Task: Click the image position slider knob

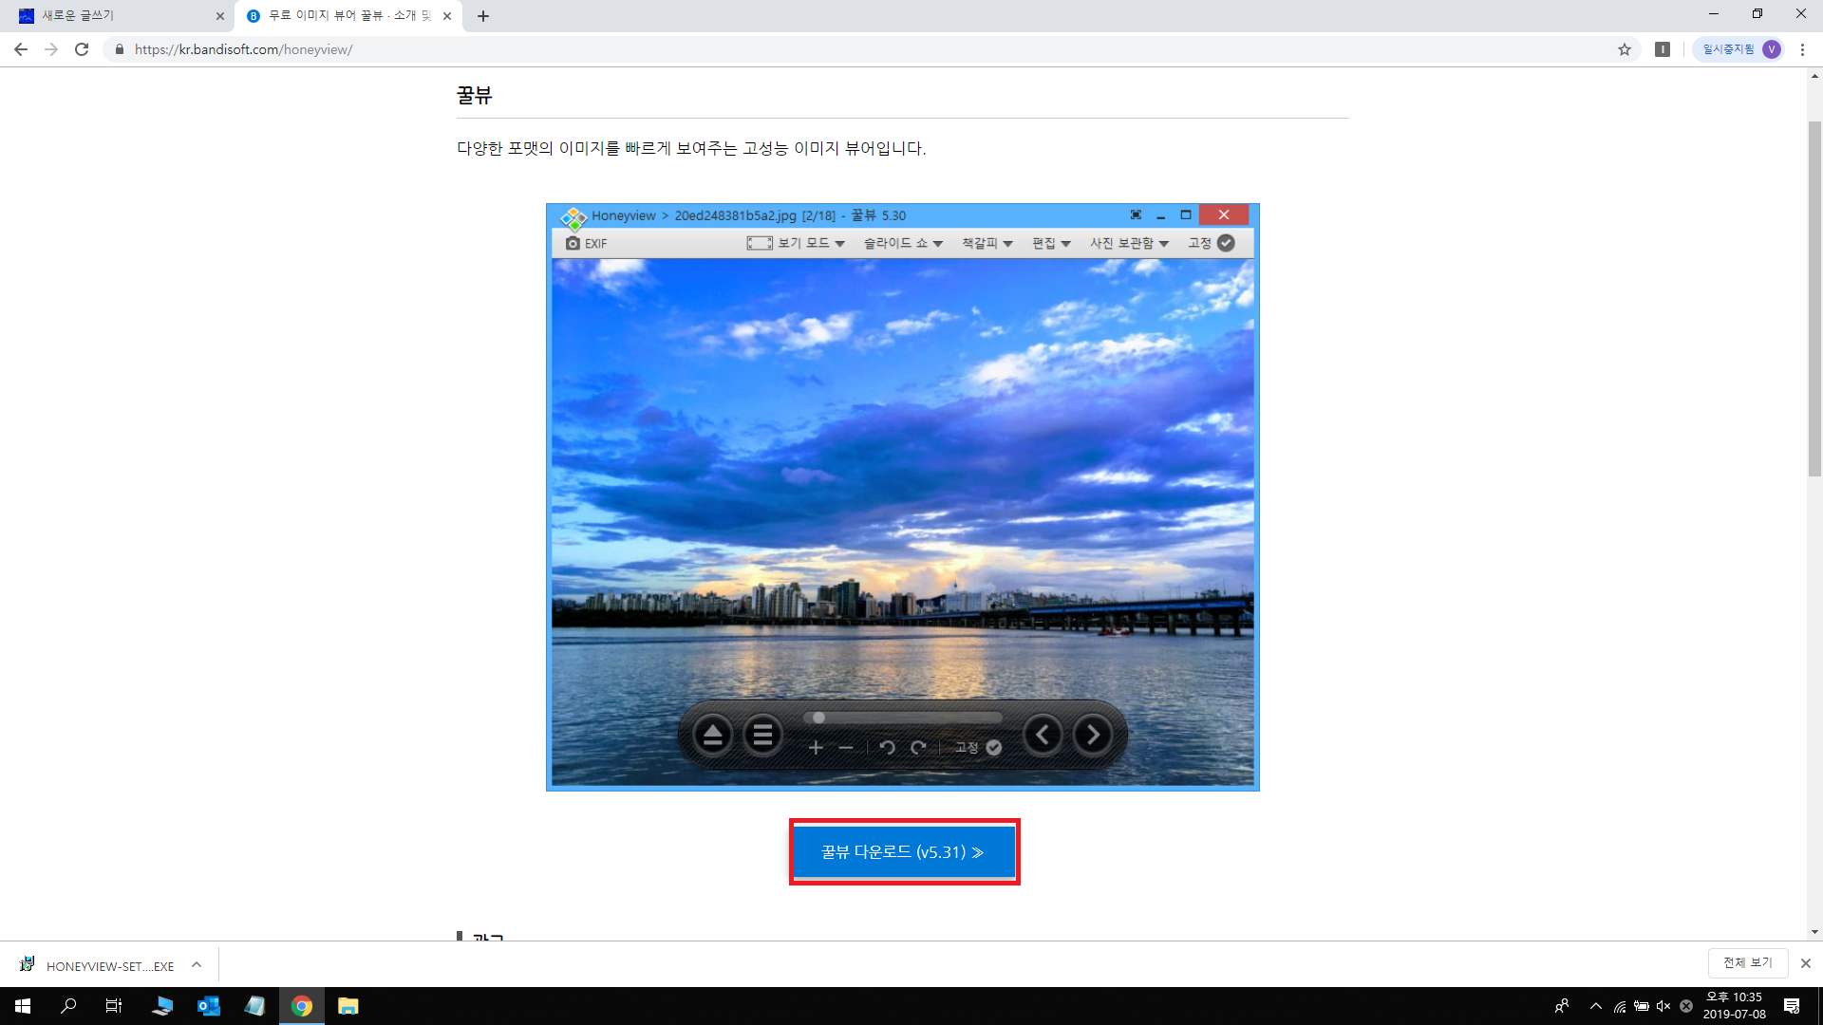Action: pos(818,717)
